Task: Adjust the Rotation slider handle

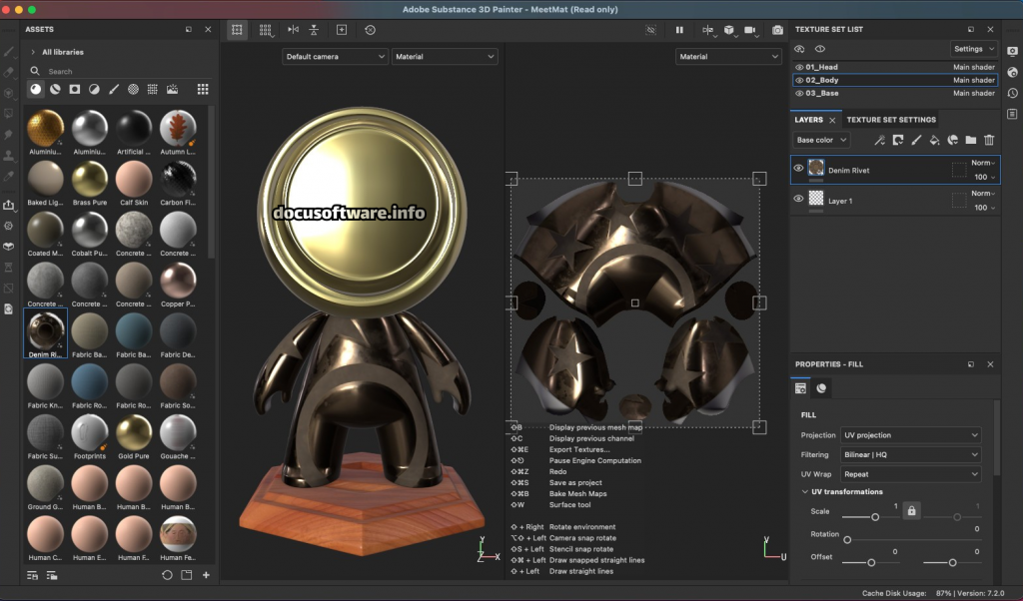Action: point(847,540)
